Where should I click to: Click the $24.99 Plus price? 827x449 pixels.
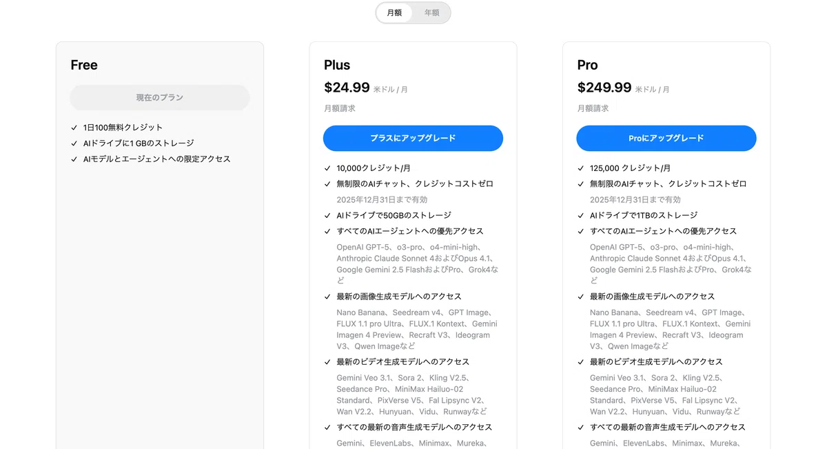coord(347,88)
